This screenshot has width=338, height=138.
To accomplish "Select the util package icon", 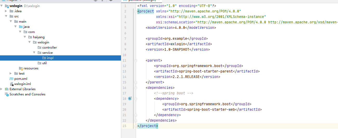I will (39, 63).
